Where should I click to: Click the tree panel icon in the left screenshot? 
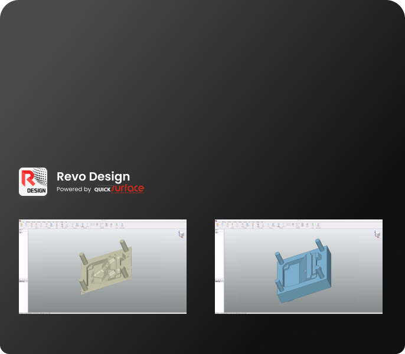point(21,231)
